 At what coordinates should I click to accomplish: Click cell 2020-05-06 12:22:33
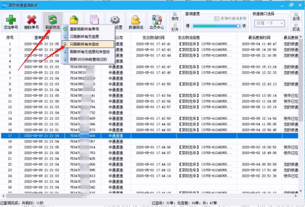tap(259, 73)
